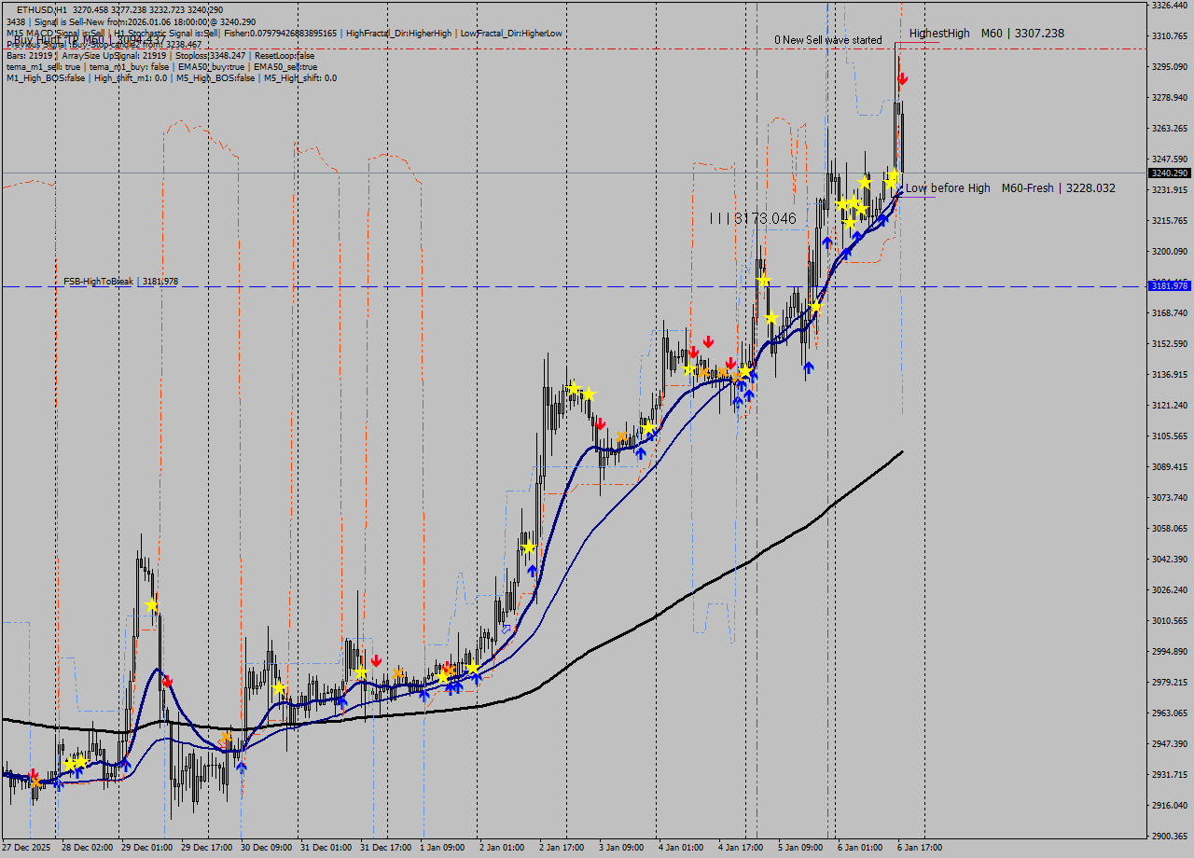1194x858 pixels.
Task: Click the 27 Dec 2025 date label
Action: (26, 848)
